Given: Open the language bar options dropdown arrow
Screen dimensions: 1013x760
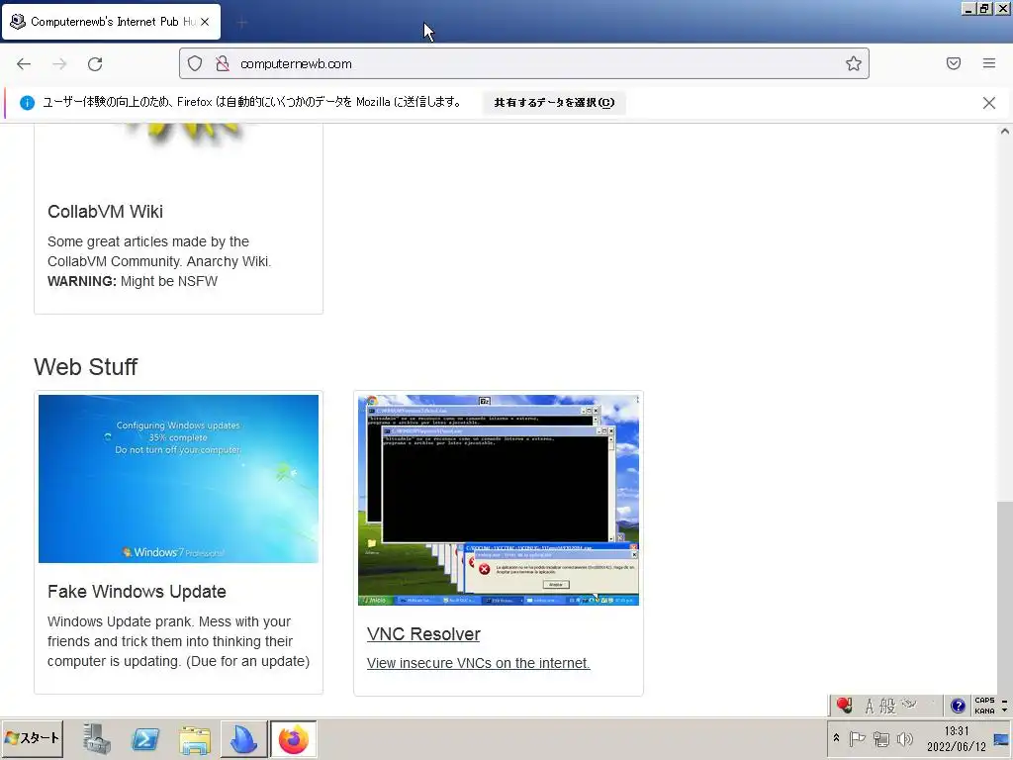Looking at the screenshot, I should click(1005, 711).
